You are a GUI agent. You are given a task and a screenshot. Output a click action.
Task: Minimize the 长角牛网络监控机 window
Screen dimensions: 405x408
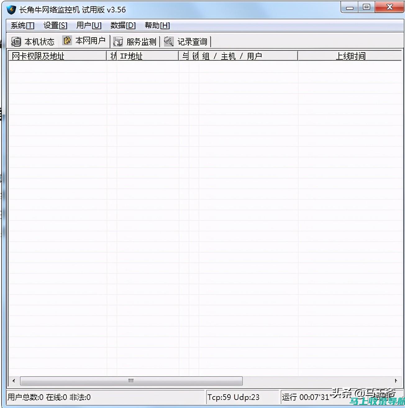click(350, 7)
